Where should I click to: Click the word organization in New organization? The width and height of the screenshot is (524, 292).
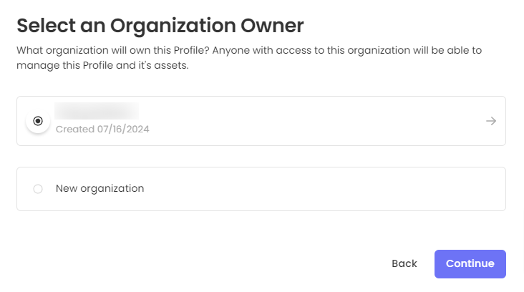click(112, 189)
